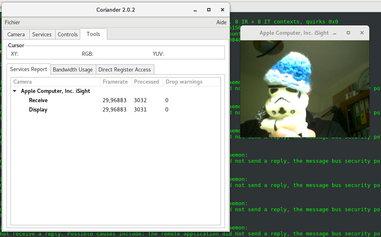Viewport: 381px width, 237px height.
Task: Sort by the Camera column header
Action: point(56,82)
